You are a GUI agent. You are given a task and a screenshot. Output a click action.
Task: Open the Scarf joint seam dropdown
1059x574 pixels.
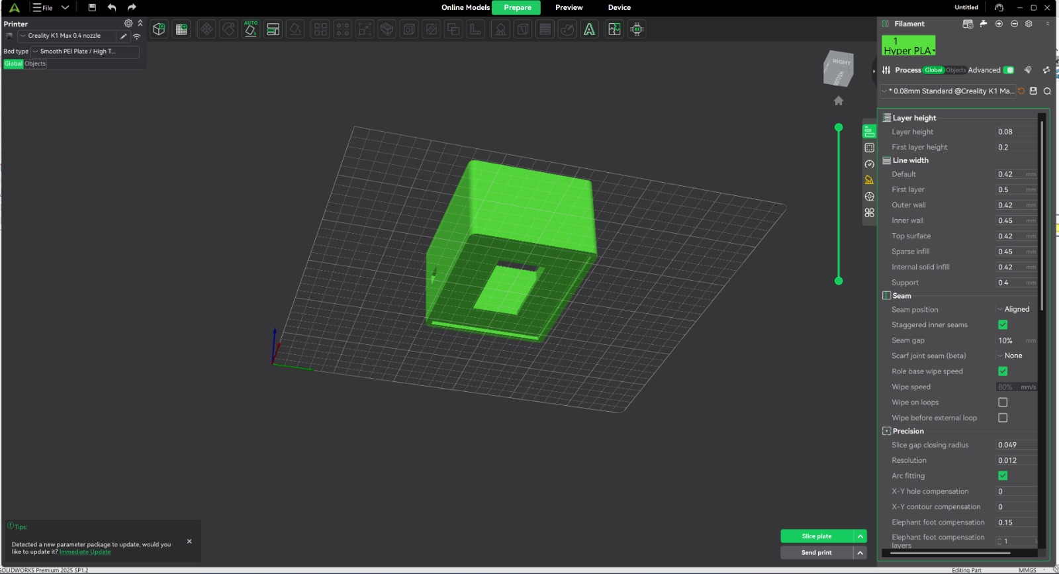click(x=1015, y=356)
